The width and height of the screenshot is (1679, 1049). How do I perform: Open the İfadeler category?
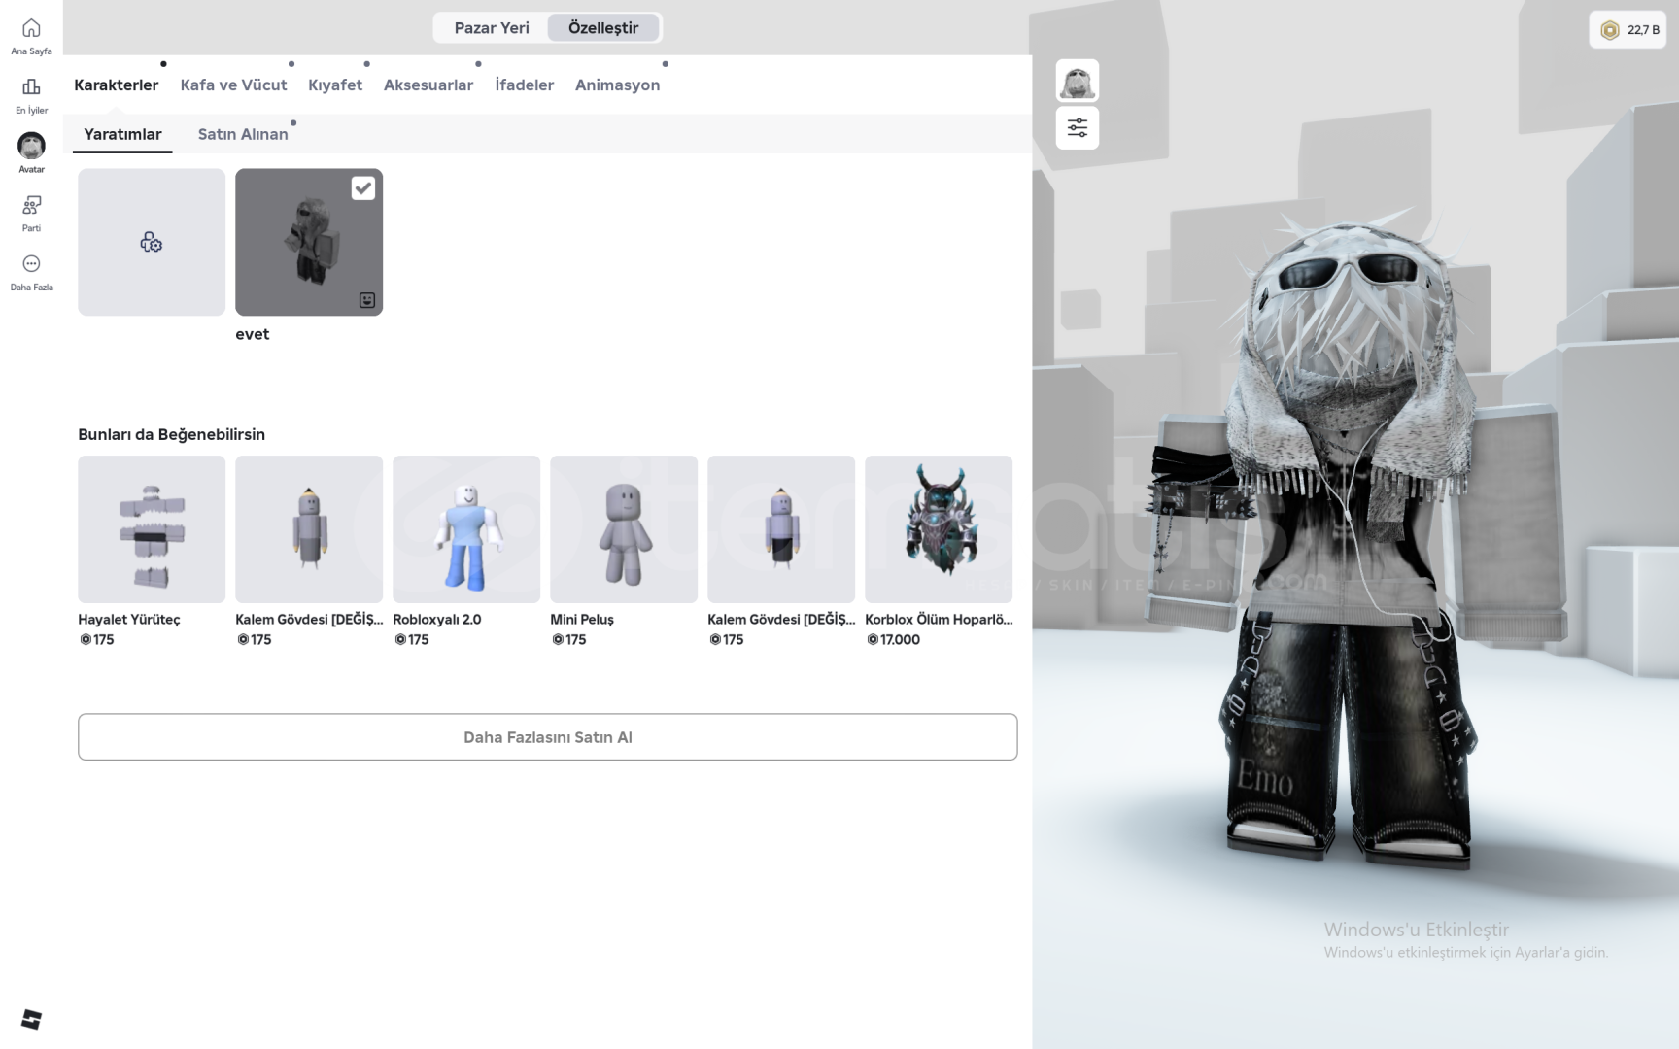[x=525, y=85]
